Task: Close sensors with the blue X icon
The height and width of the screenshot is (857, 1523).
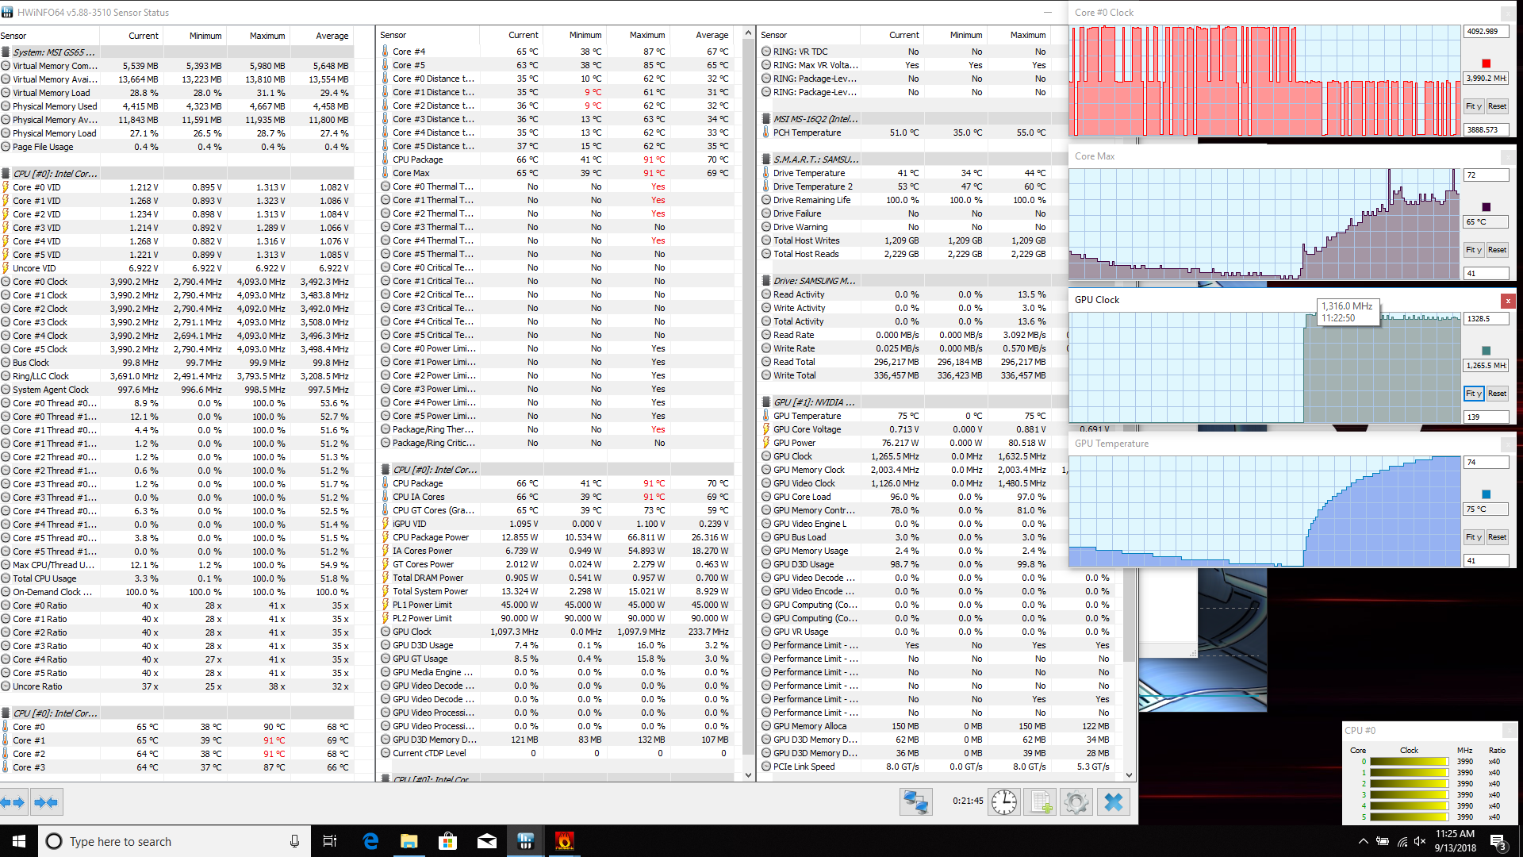Action: click(1113, 802)
